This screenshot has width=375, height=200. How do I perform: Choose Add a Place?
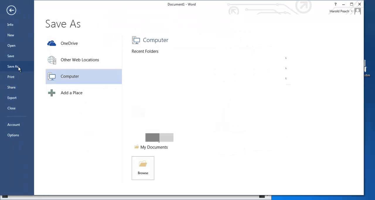83,93
